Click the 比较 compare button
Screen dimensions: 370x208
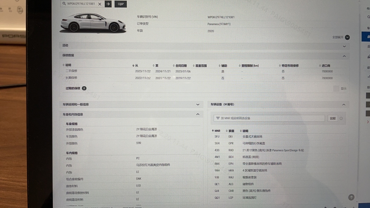pos(332,118)
